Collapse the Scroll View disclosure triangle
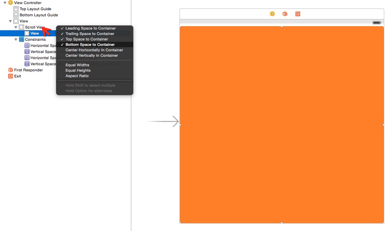Image resolution: width=391 pixels, height=231 pixels. 16,27
